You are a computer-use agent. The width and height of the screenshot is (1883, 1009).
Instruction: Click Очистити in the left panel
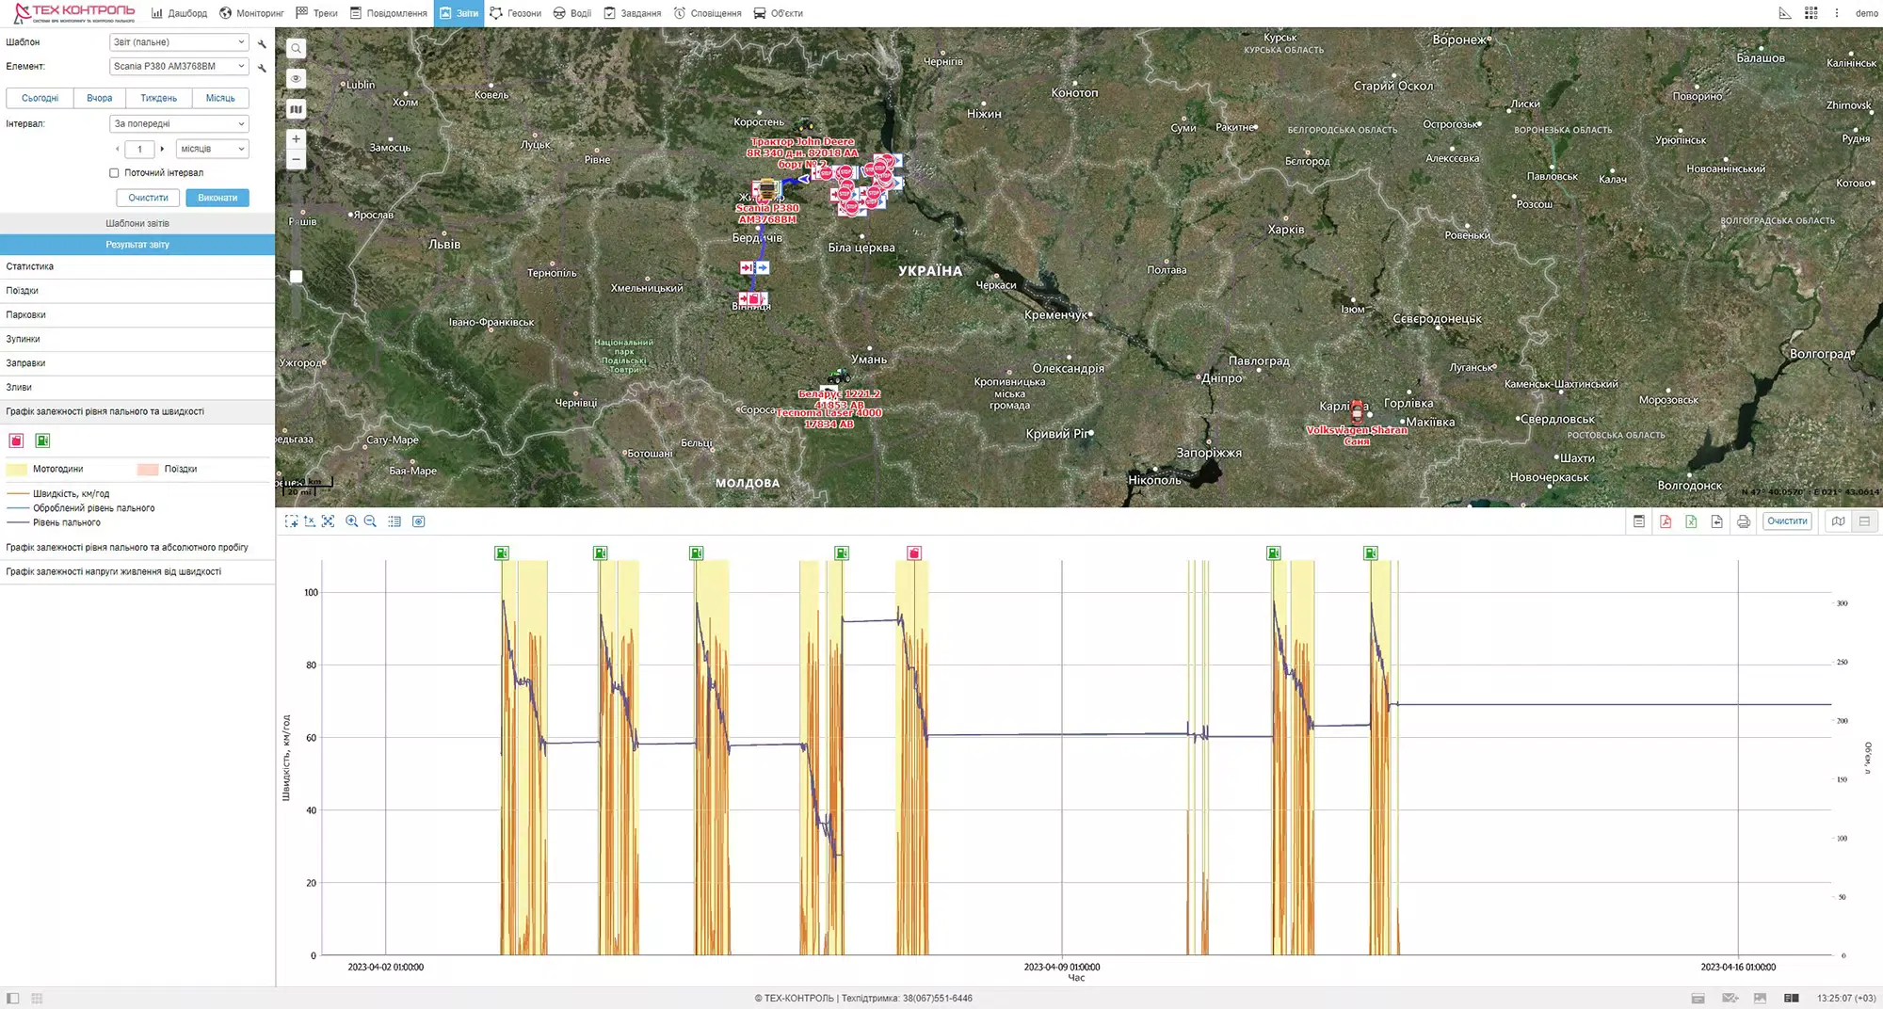tap(148, 198)
